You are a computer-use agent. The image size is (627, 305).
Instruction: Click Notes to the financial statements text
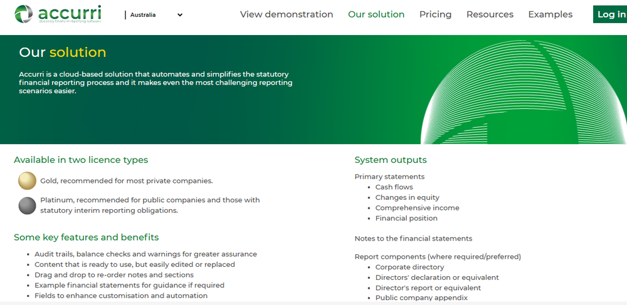pyautogui.click(x=413, y=239)
